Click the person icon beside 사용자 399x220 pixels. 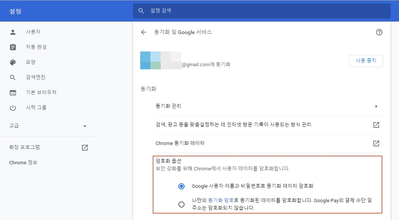pos(13,32)
